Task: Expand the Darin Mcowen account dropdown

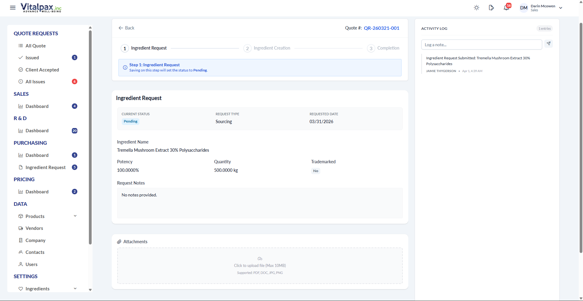Action: point(560,8)
